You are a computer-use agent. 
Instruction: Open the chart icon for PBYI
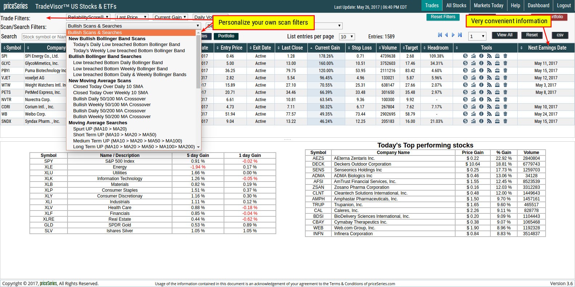coord(473,71)
